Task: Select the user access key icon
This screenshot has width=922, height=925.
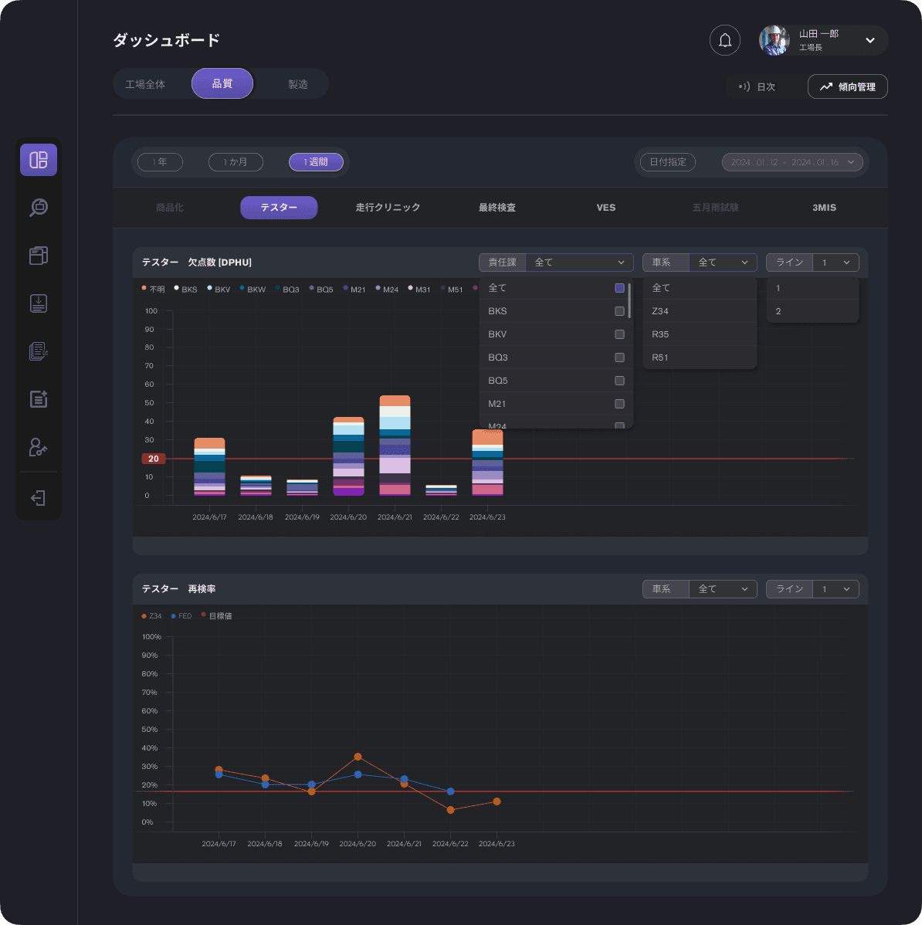Action: [38, 447]
